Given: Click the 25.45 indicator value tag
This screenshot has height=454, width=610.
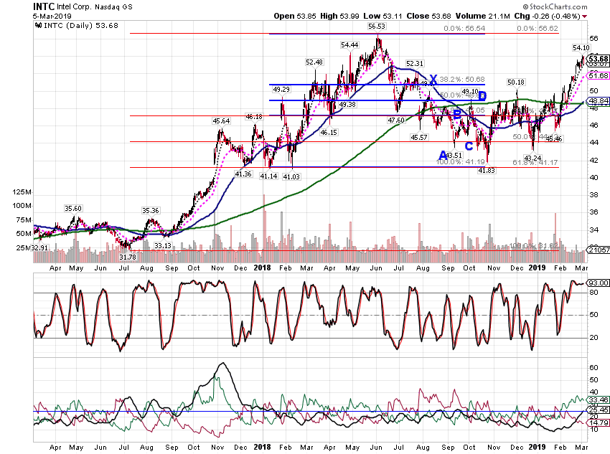Looking at the screenshot, I should (599, 410).
